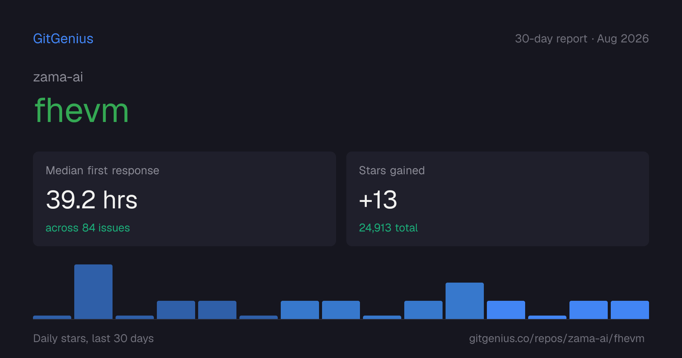Click the "30-day report · Aug 2026" text
The width and height of the screenshot is (682, 358).
click(x=582, y=39)
